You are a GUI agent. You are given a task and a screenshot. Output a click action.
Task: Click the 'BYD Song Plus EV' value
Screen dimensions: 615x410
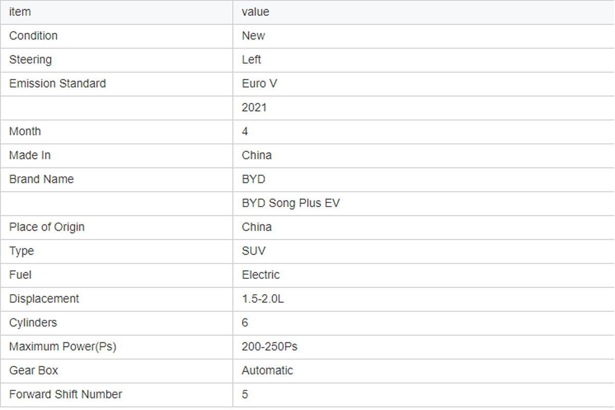291,203
